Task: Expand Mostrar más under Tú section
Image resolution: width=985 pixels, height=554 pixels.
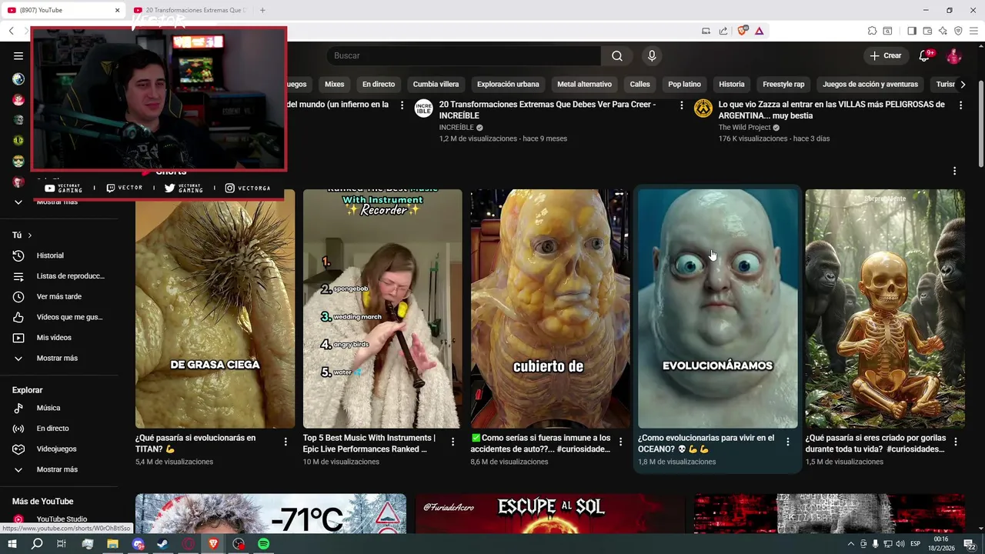Action: [58, 358]
